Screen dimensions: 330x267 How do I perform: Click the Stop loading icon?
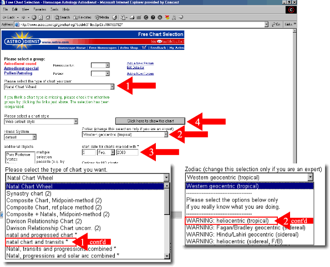[x=34, y=18]
